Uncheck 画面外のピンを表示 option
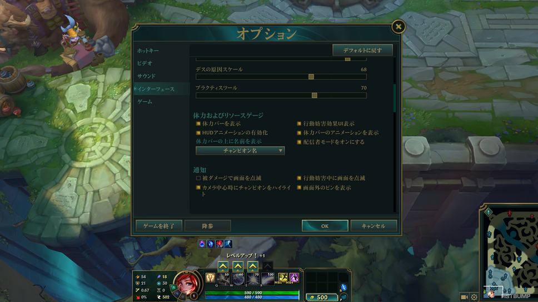Image resolution: width=538 pixels, height=302 pixels. click(x=299, y=188)
